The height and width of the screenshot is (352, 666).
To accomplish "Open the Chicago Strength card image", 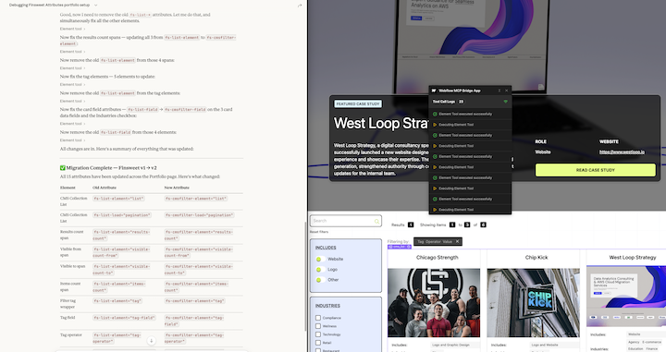I will 434,303.
